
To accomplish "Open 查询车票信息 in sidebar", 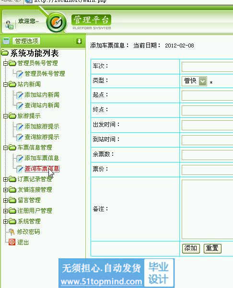I will 42,169.
